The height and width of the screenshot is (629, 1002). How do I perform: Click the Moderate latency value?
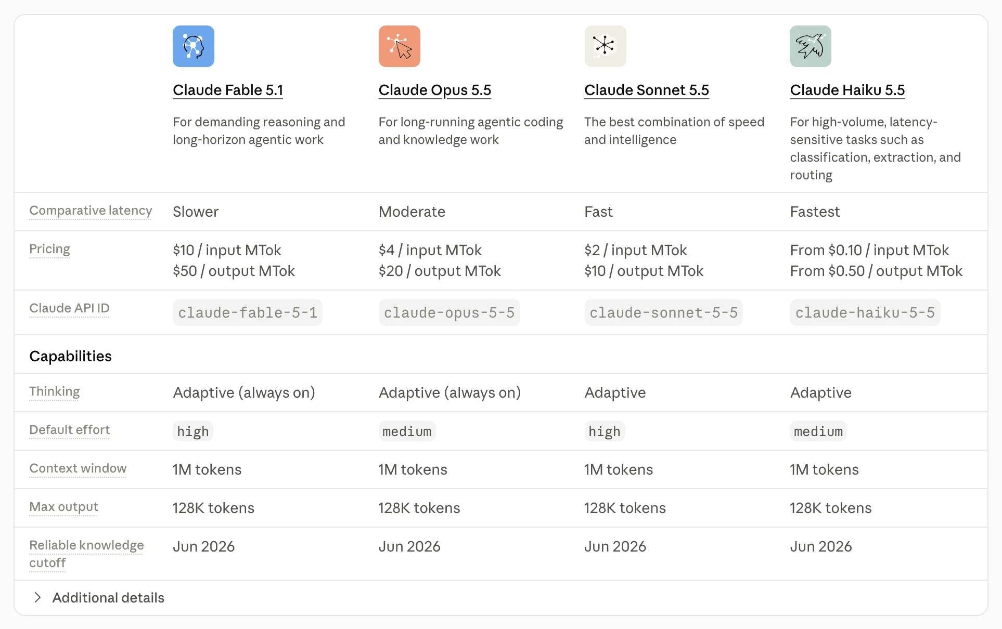point(412,212)
